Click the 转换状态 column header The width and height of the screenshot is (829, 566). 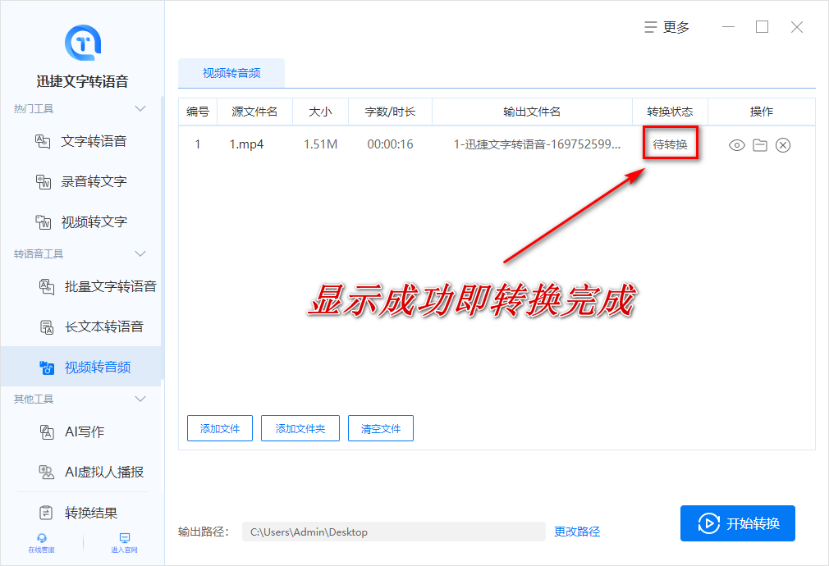[670, 112]
